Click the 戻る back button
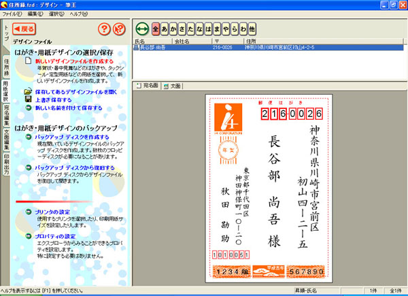This screenshot has width=408, height=296. [24, 29]
